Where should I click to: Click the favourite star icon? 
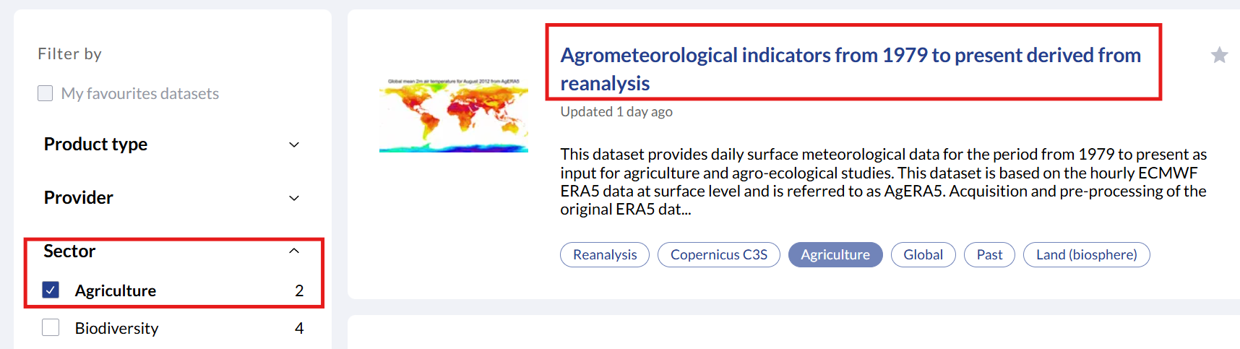[x=1219, y=55]
